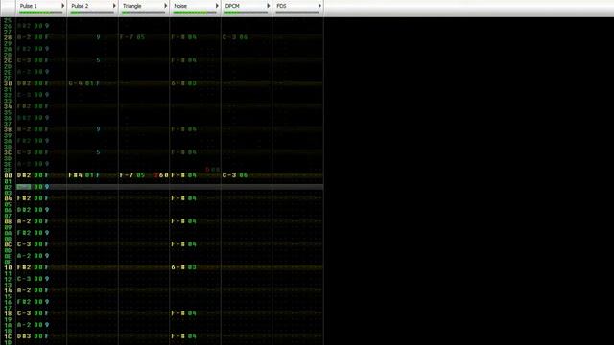614x345 pixels.
Task: Toggle mute on the FDS channel header
Action: coord(281,6)
